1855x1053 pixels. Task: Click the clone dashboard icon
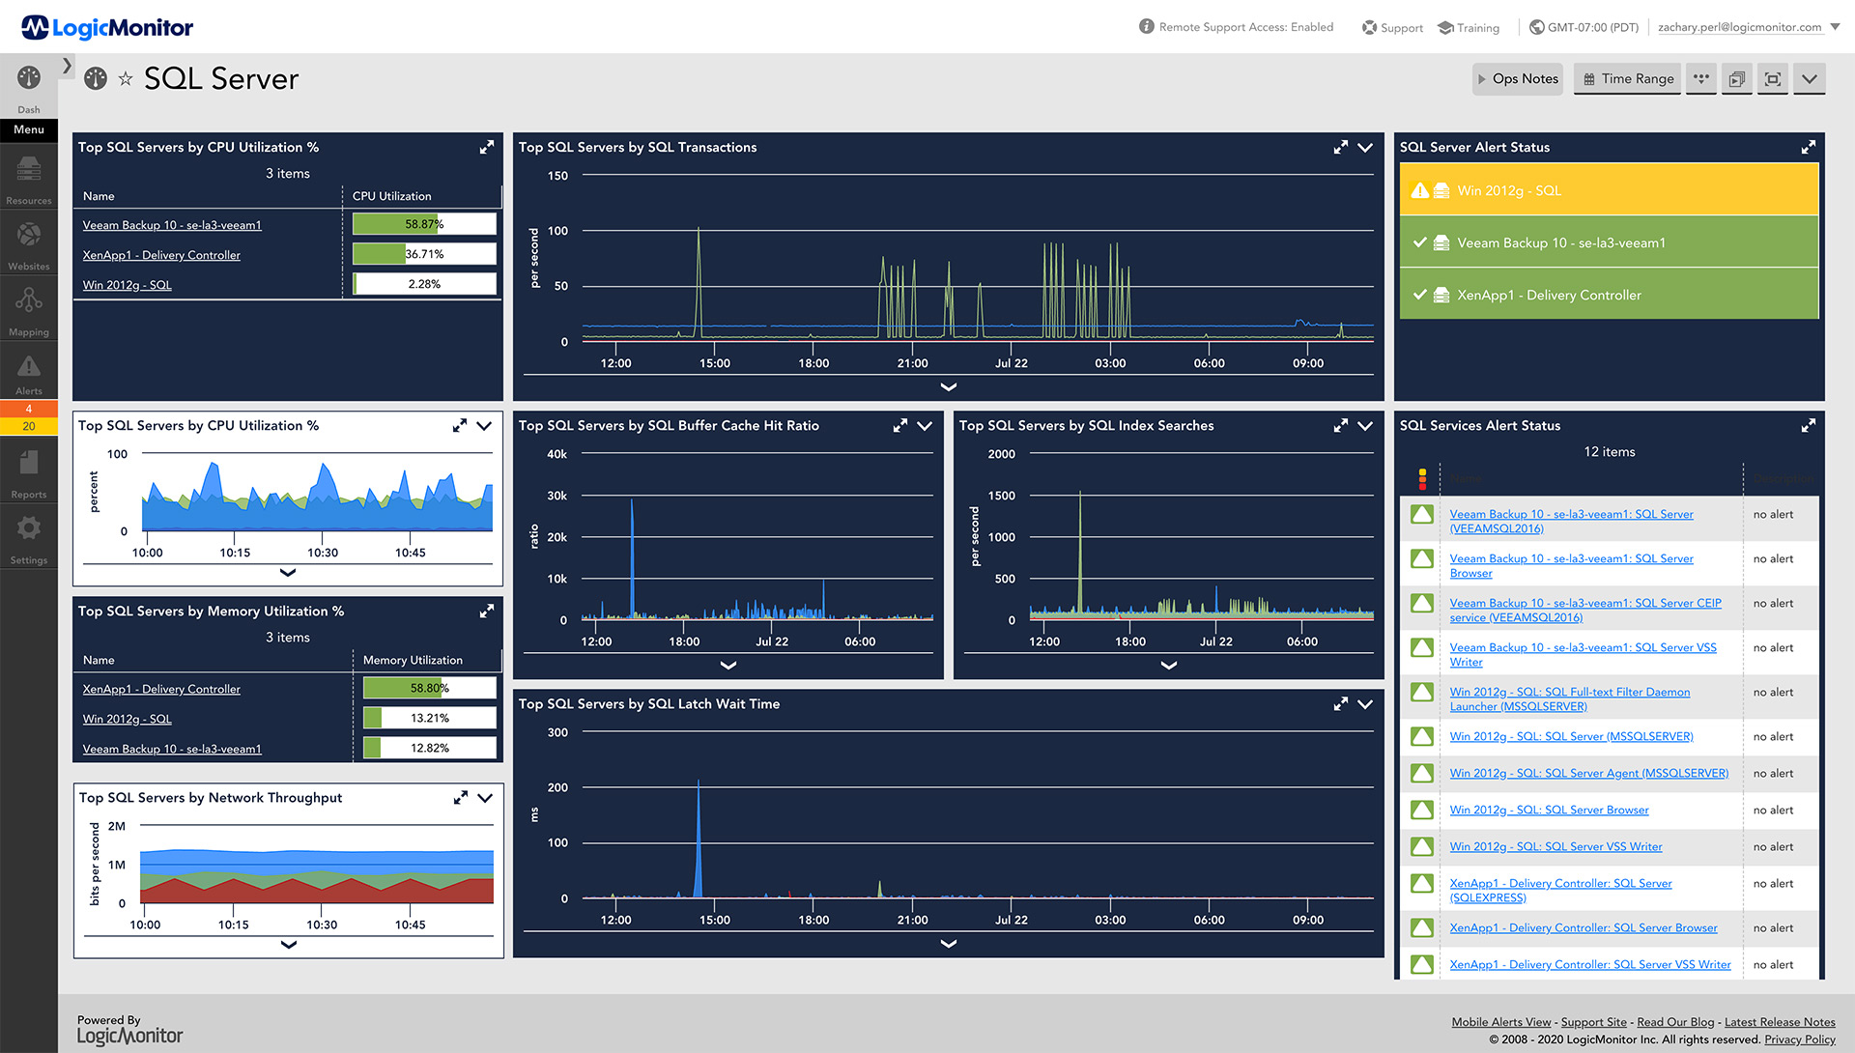1736,79
